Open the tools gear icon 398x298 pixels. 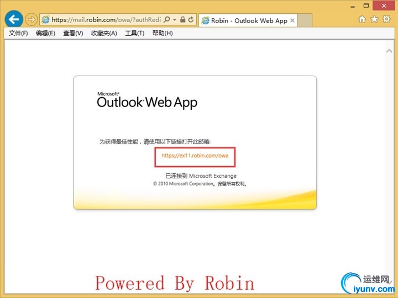pyautogui.click(x=386, y=19)
